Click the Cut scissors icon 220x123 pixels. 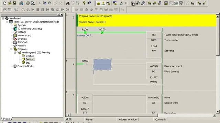(40, 3)
